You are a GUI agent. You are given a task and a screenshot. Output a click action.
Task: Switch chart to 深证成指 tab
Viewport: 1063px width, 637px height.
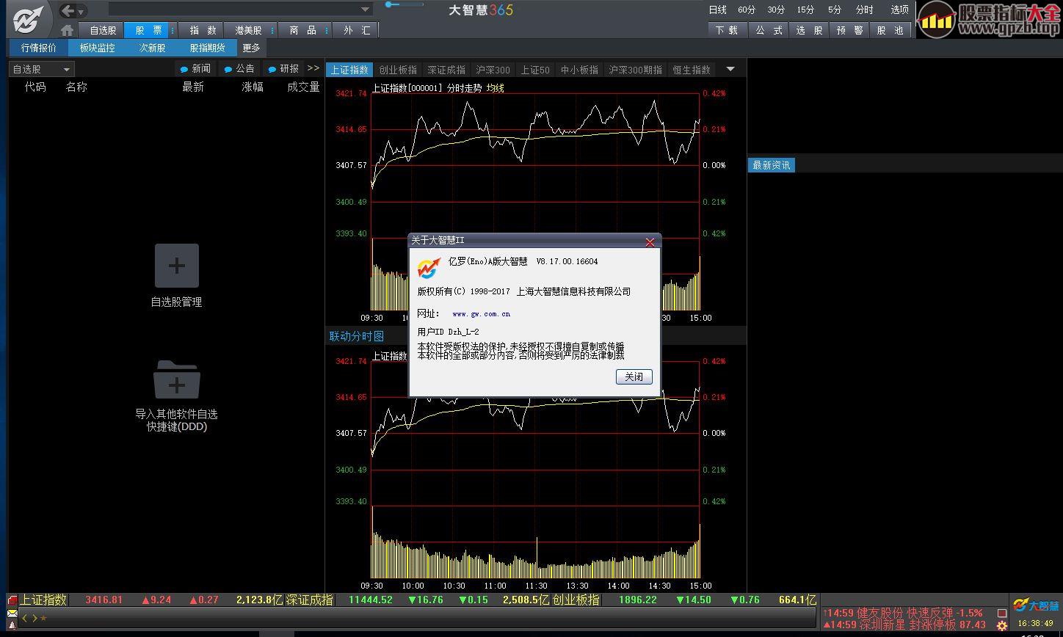point(446,70)
